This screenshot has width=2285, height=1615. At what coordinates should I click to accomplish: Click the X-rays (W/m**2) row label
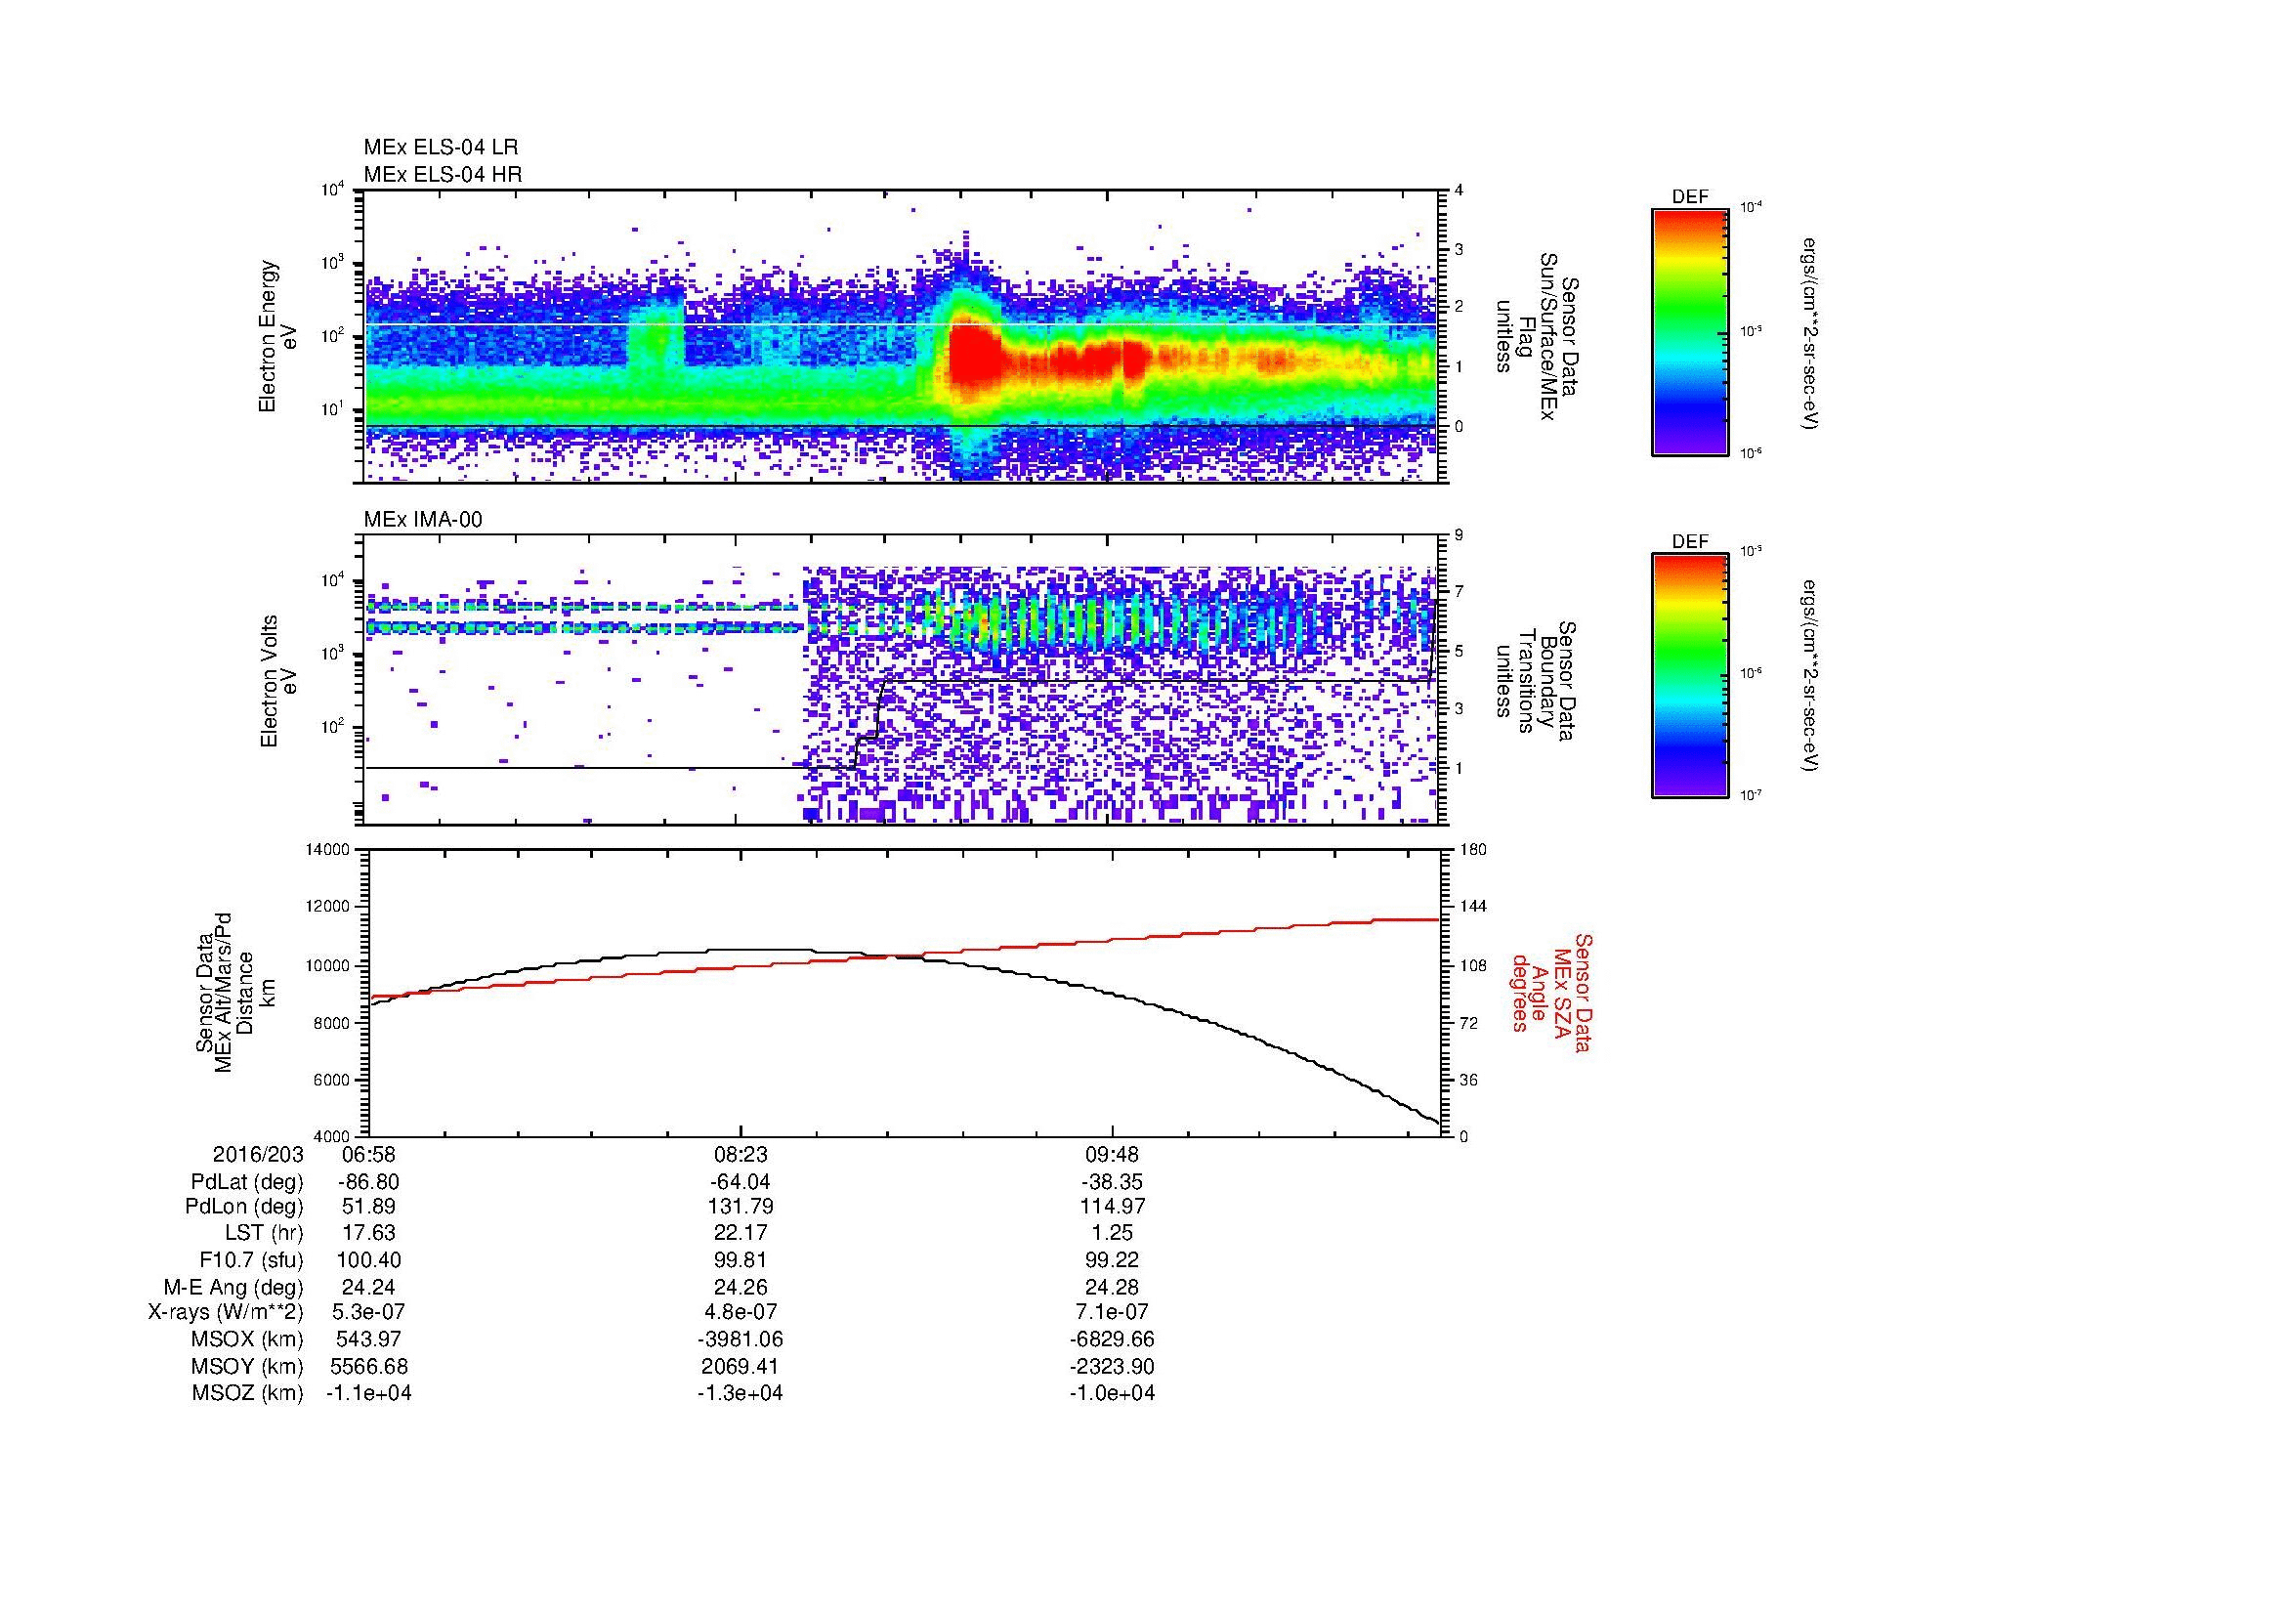[x=226, y=1312]
